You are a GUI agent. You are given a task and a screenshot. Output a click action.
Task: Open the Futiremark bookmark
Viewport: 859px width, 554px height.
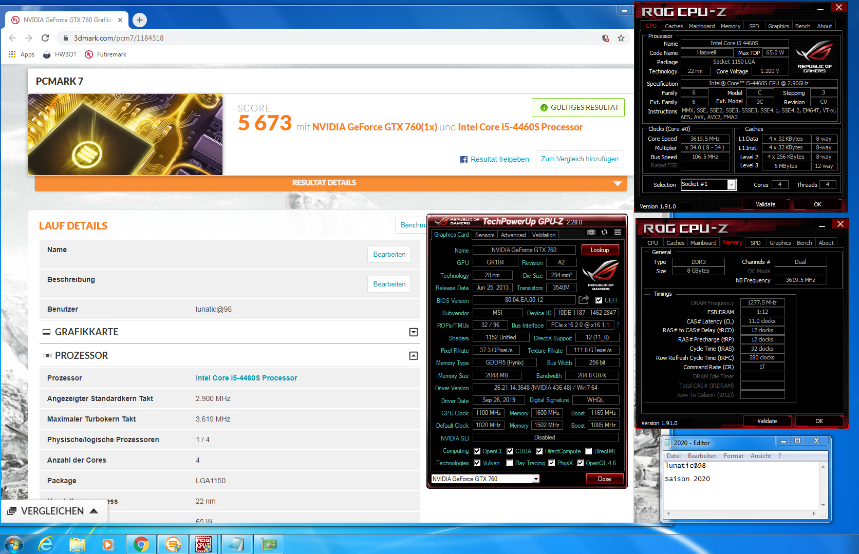(x=105, y=54)
